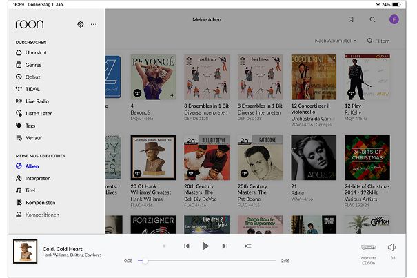The height and width of the screenshot is (278, 417).
Task: Click the bookmark icon in top bar
Action: point(351,20)
